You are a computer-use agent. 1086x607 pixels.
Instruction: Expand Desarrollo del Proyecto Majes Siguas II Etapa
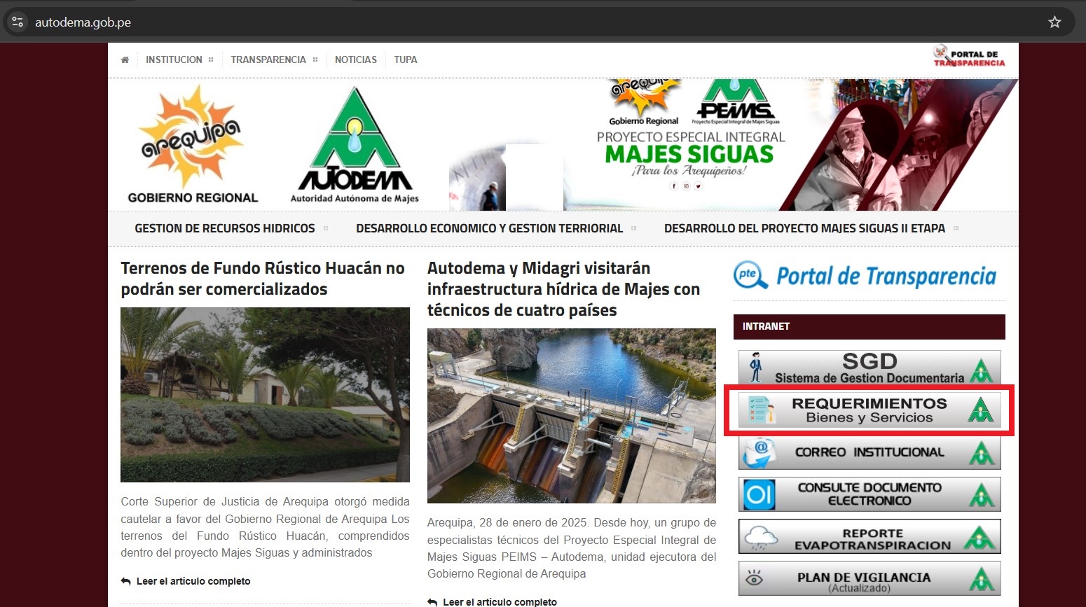811,228
